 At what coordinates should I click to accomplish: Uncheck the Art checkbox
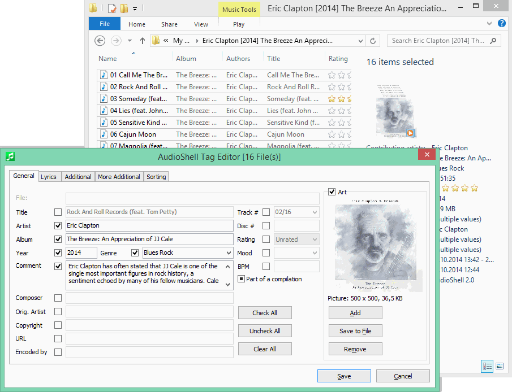coord(332,191)
